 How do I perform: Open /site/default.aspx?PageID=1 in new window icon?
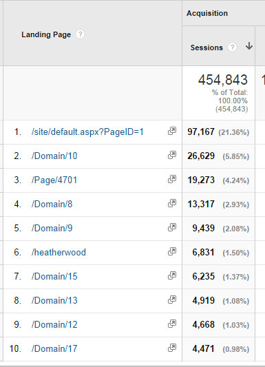[172, 131]
